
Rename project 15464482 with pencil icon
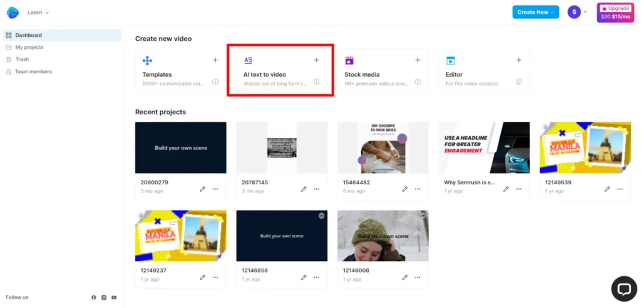click(405, 189)
